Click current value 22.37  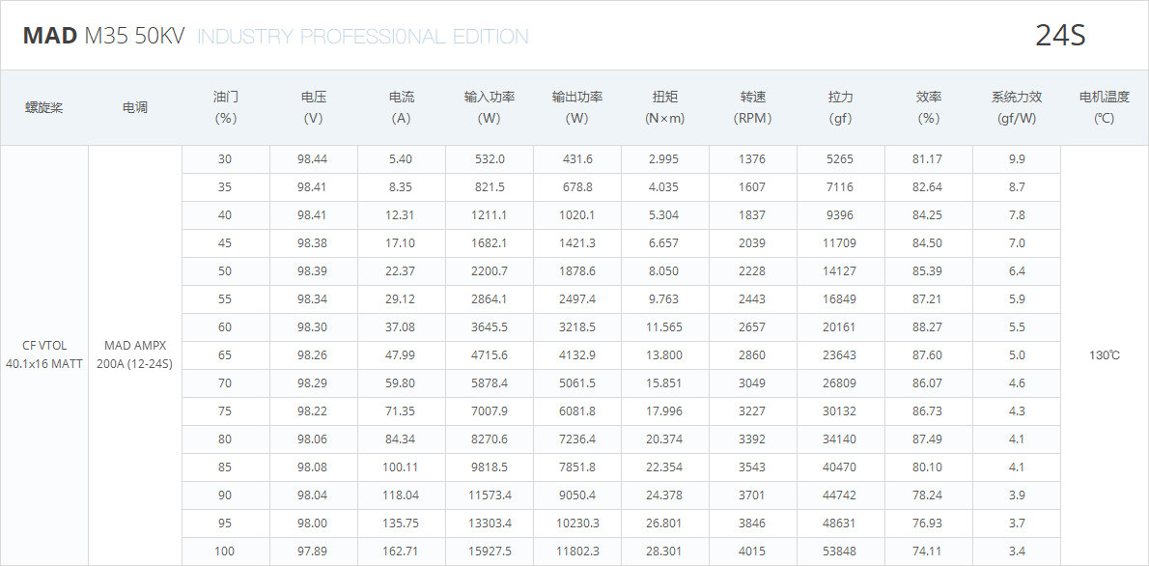tap(401, 271)
